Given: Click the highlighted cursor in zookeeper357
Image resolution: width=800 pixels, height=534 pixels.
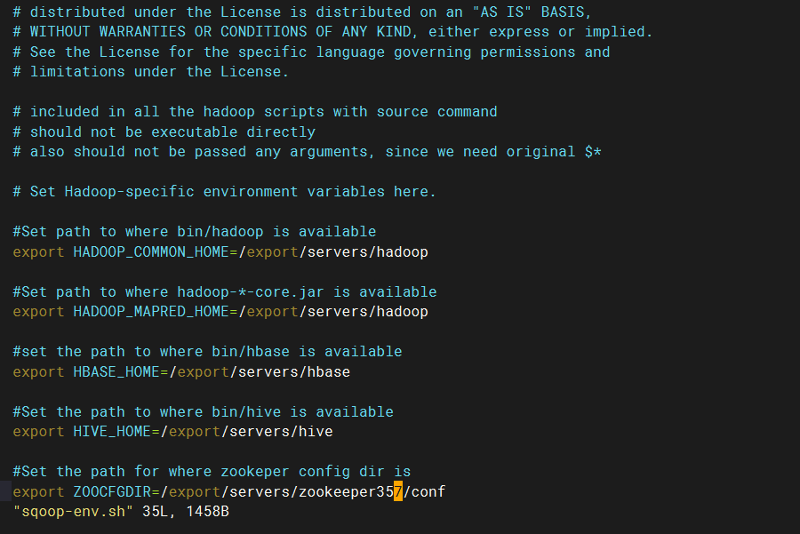Looking at the screenshot, I should tap(398, 491).
